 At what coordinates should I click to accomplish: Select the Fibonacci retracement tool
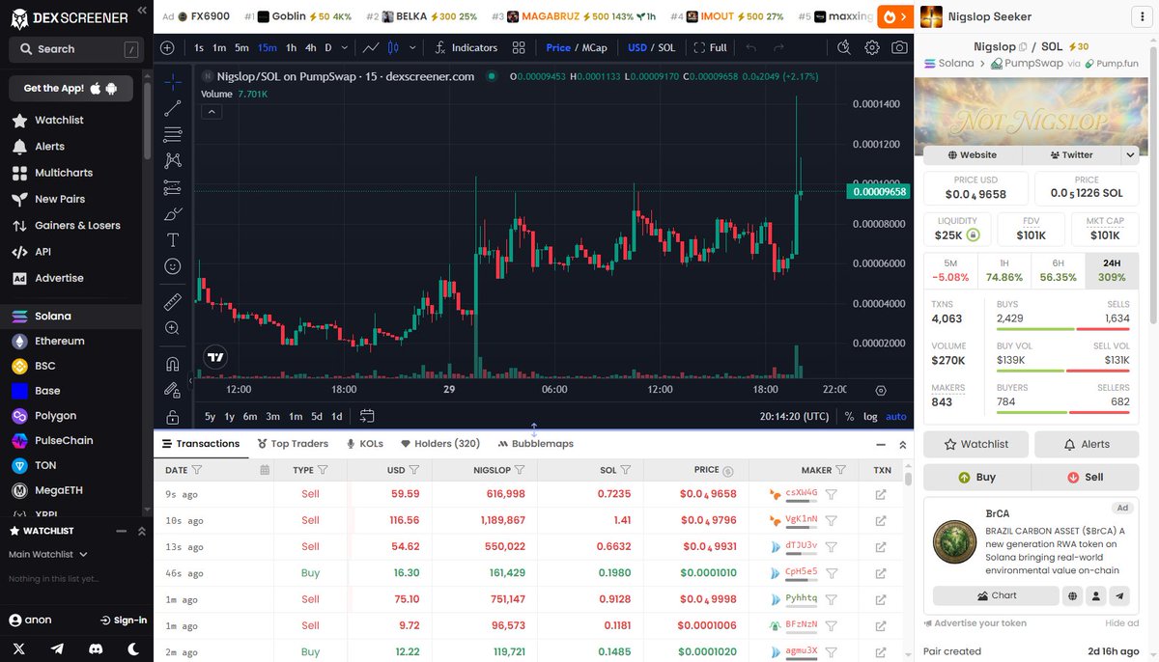coord(173,134)
